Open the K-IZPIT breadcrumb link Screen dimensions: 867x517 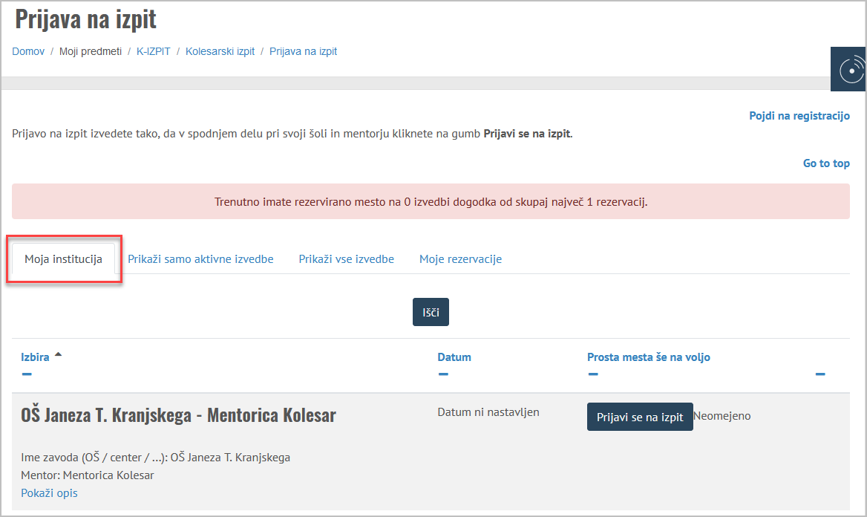click(x=153, y=51)
